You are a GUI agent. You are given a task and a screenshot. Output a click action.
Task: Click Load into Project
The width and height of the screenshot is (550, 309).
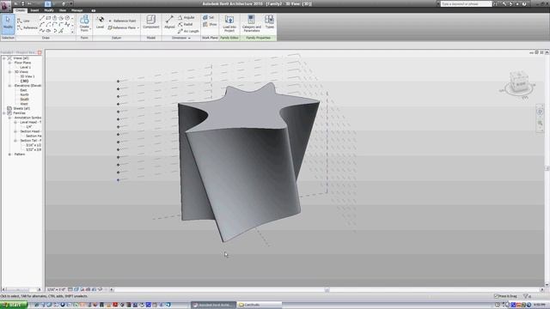click(229, 23)
